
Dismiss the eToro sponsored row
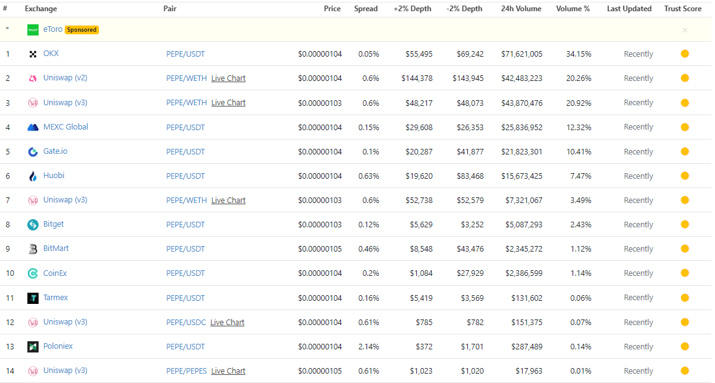(685, 30)
